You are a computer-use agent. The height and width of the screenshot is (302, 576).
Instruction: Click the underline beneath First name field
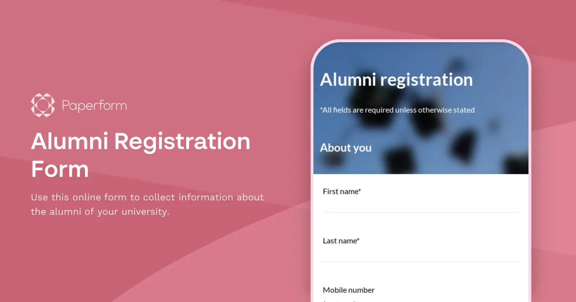[x=421, y=212]
